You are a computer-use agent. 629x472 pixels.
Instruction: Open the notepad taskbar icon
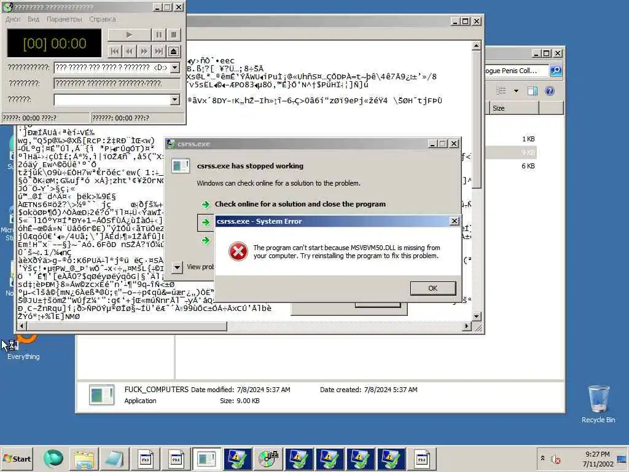pos(115,459)
